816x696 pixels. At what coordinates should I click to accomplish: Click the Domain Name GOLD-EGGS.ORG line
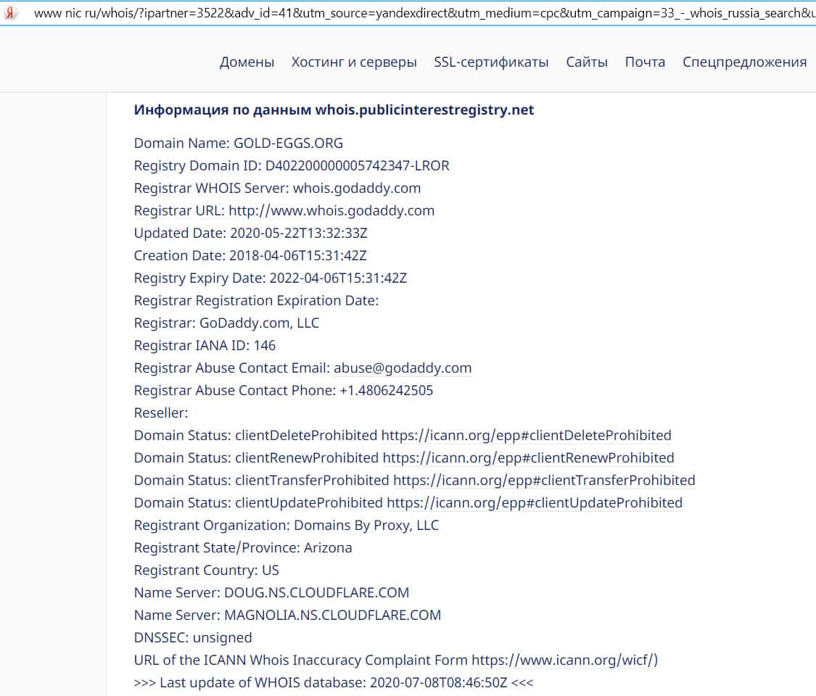click(x=239, y=143)
